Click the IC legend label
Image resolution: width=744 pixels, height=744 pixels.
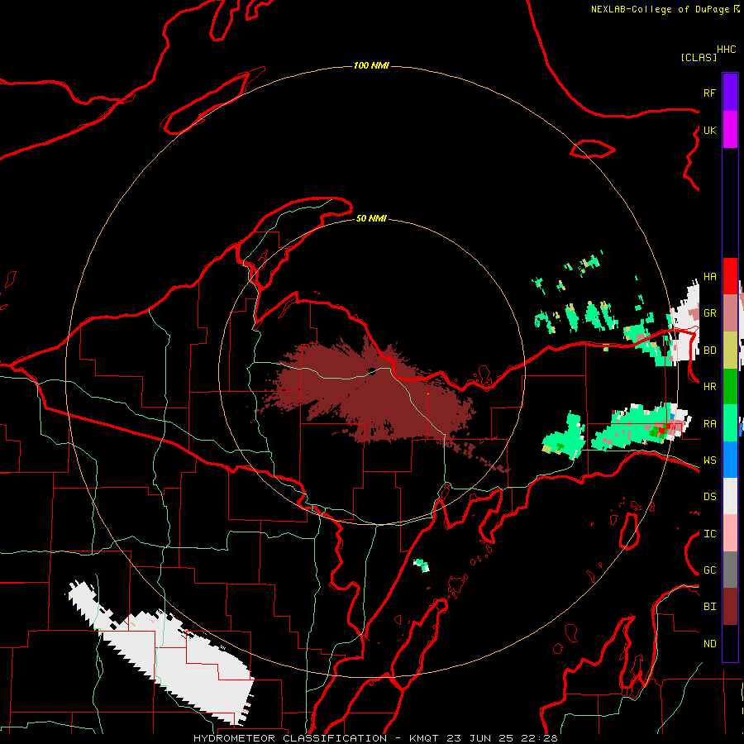(x=709, y=534)
